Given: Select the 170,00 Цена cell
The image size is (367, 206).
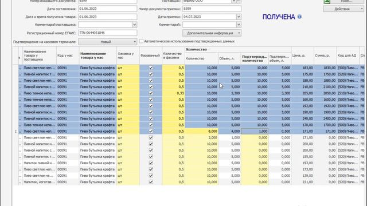Looking at the screenshot, I should (x=302, y=125).
